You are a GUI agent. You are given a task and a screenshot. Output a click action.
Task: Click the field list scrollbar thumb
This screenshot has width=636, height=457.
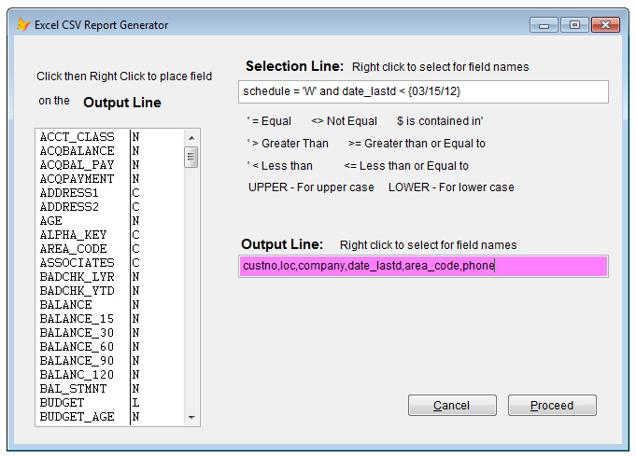pyautogui.click(x=191, y=158)
